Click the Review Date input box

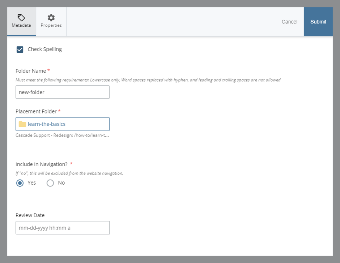coord(62,228)
